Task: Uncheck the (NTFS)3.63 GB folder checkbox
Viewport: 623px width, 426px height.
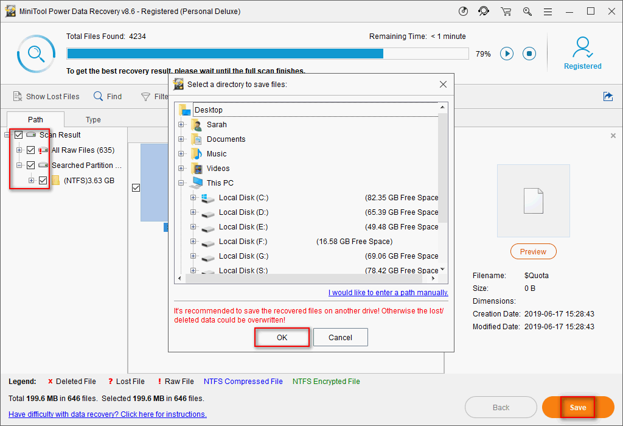Action: [43, 181]
